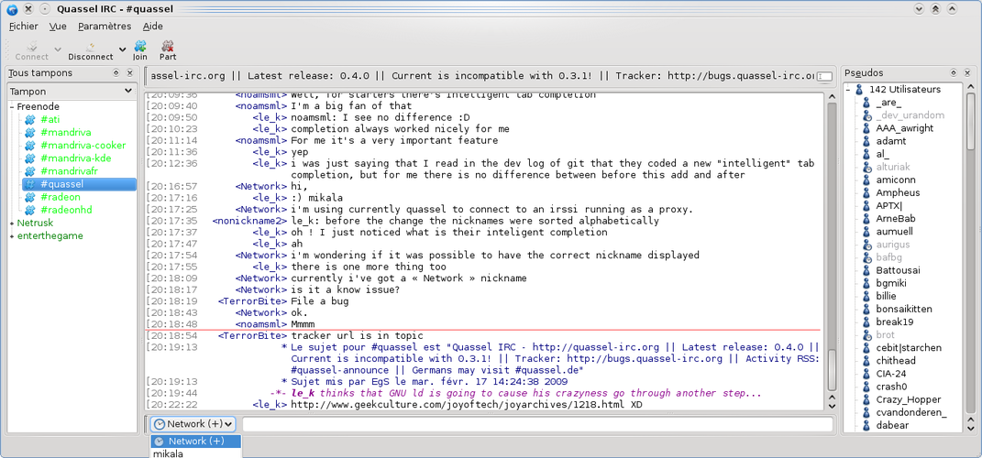Click the Disconnect toolbar icon
Screen dimensions: 982x458
[91, 47]
